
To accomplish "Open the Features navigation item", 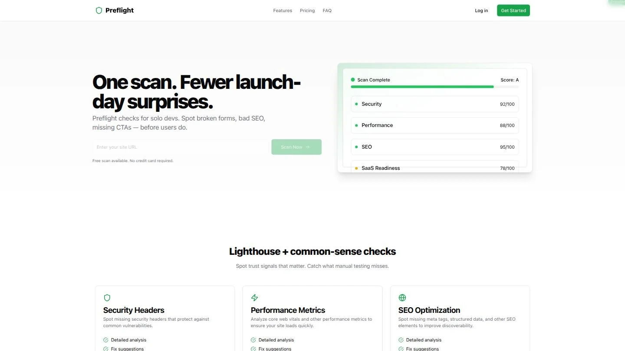I will (x=283, y=10).
